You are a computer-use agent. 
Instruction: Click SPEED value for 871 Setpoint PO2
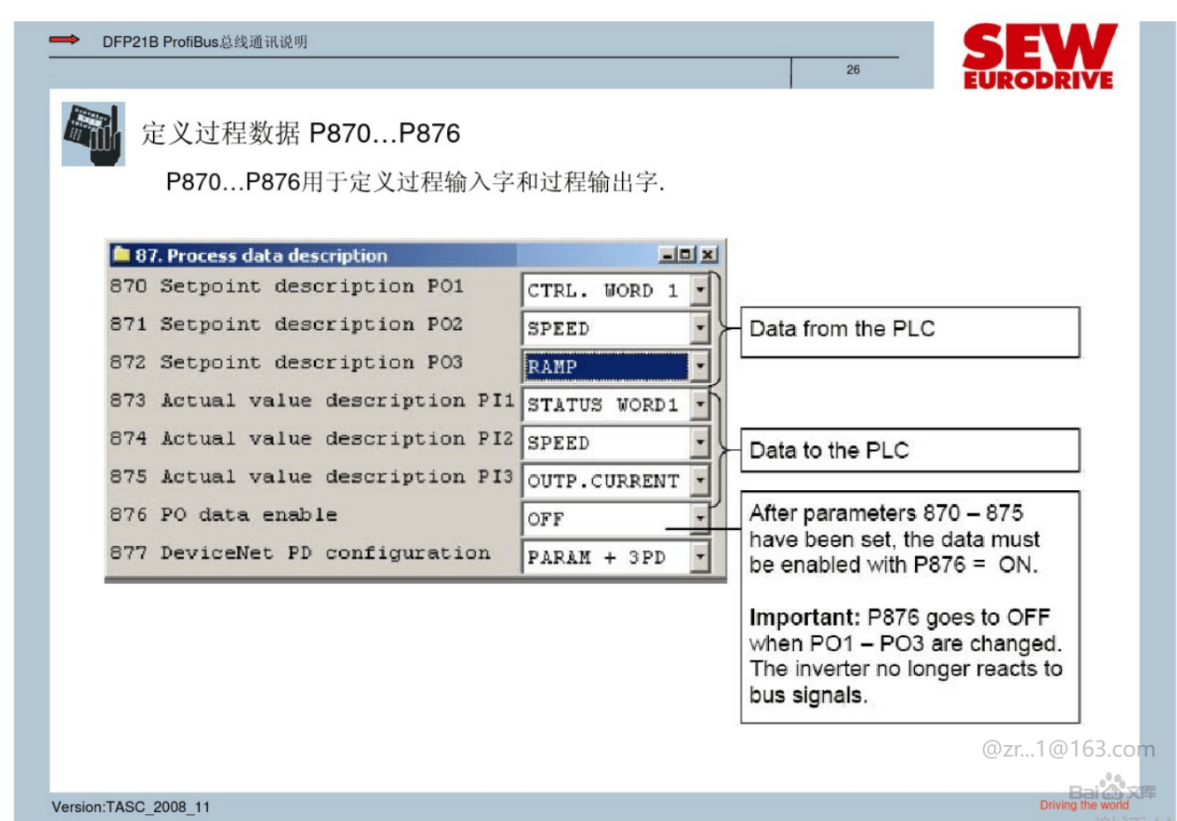point(606,328)
